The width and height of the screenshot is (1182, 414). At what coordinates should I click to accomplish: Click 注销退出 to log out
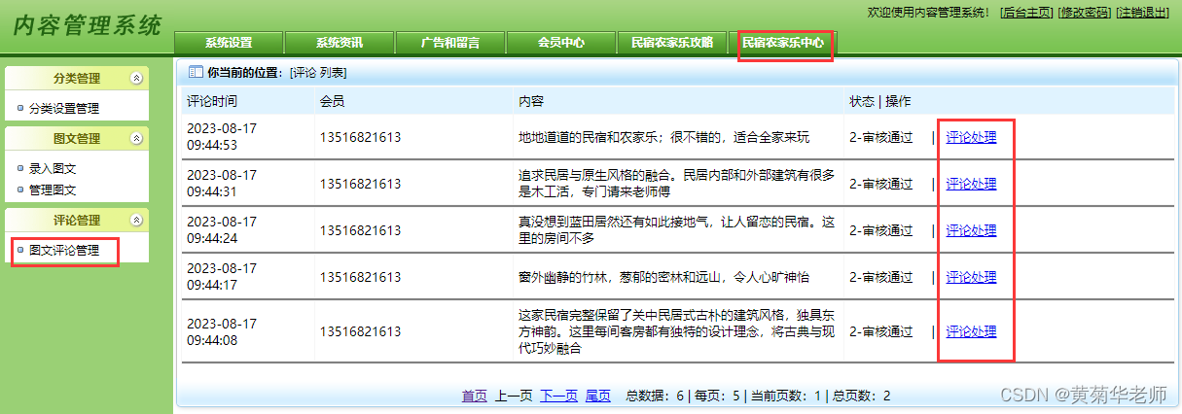[1142, 12]
